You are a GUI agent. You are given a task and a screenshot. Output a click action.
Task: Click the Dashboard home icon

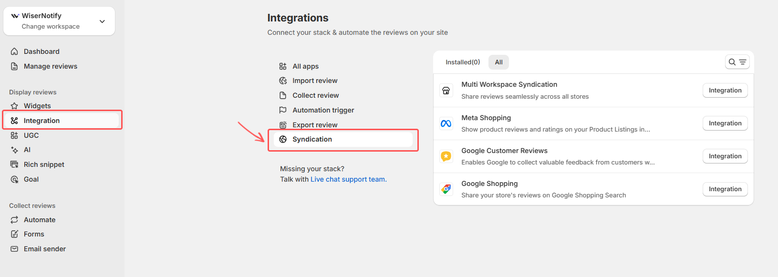tap(14, 51)
